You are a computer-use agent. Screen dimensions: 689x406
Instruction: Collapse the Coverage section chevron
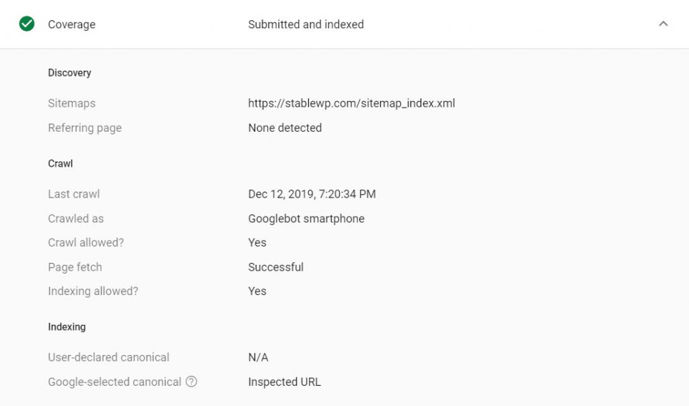pos(663,24)
